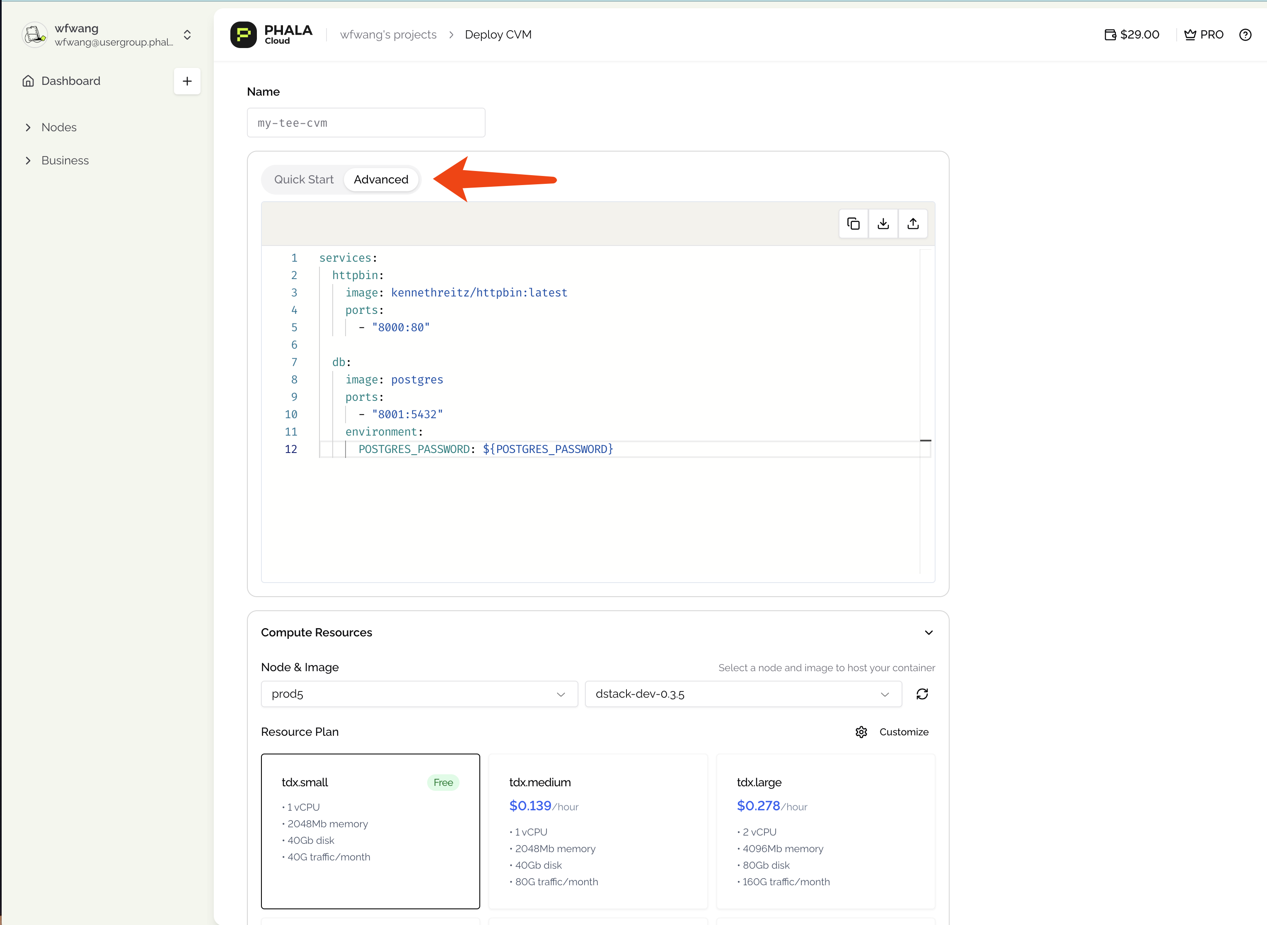This screenshot has width=1267, height=925.
Task: Open the prod5 node dropdown
Action: [419, 694]
